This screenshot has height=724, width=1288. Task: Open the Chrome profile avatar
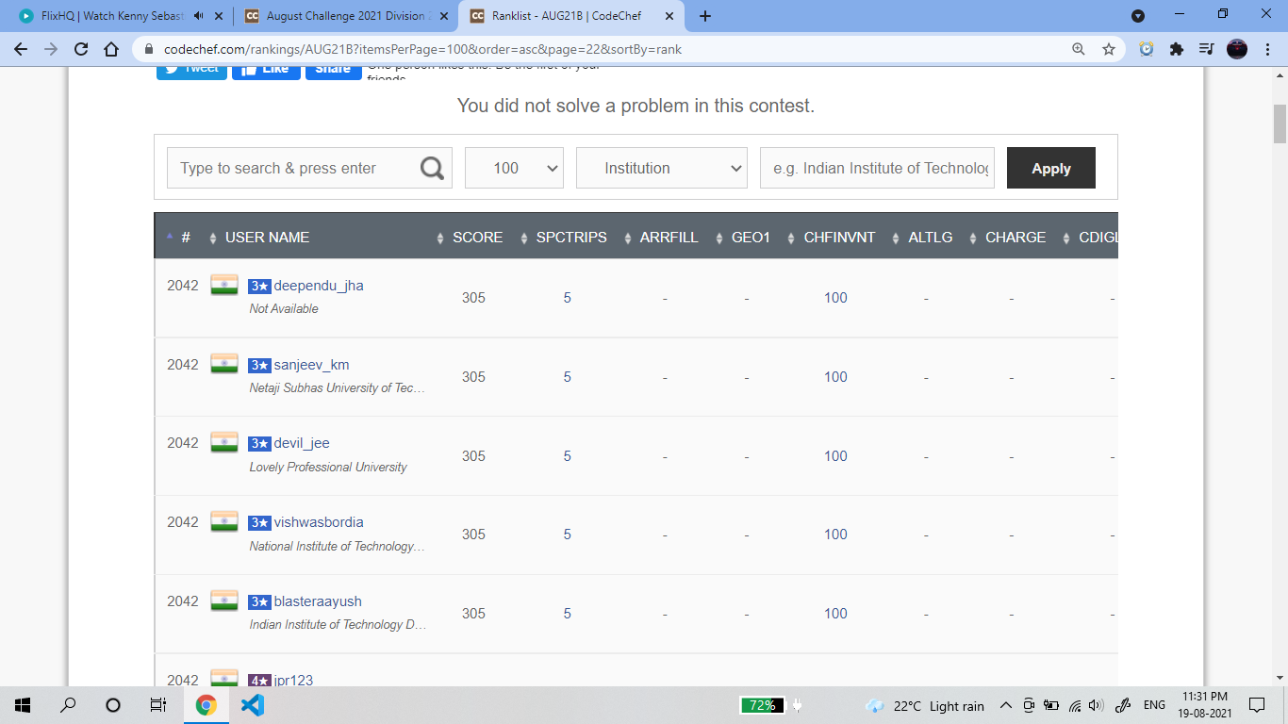1237,49
